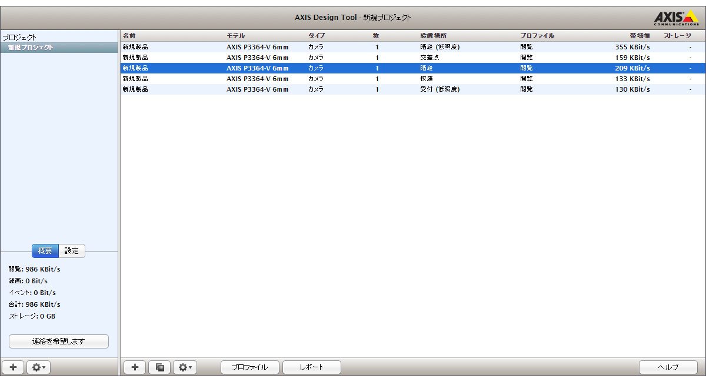Click the 355 KBit/s bandwidth value

[632, 47]
